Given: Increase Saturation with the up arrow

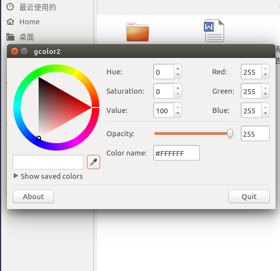Looking at the screenshot, I should click(x=178, y=88).
